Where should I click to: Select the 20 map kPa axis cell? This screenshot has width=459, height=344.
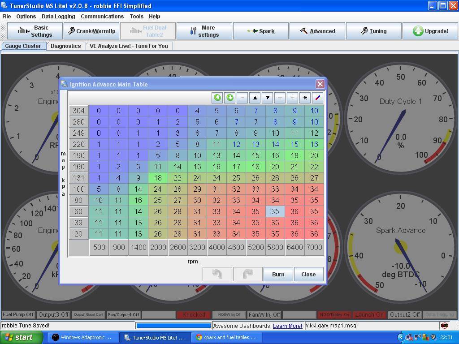coord(78,234)
